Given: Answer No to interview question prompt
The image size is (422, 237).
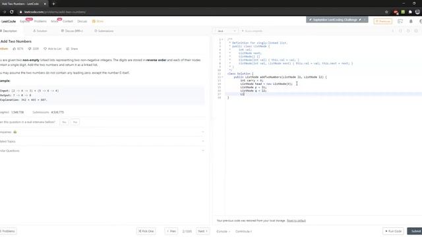Looking at the screenshot, I should (75, 122).
